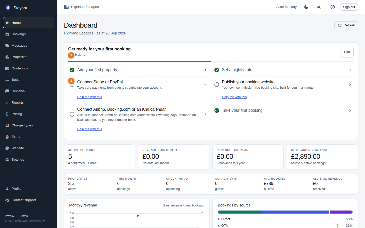Screen dimensions: 365x228
Task: Click the Extras bag icon in sidebar
Action: tap(7, 137)
